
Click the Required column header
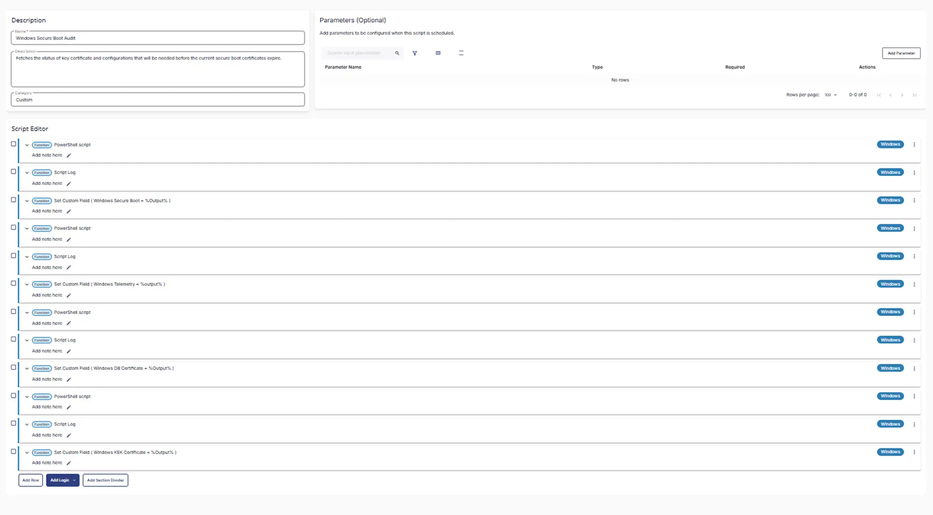(735, 67)
